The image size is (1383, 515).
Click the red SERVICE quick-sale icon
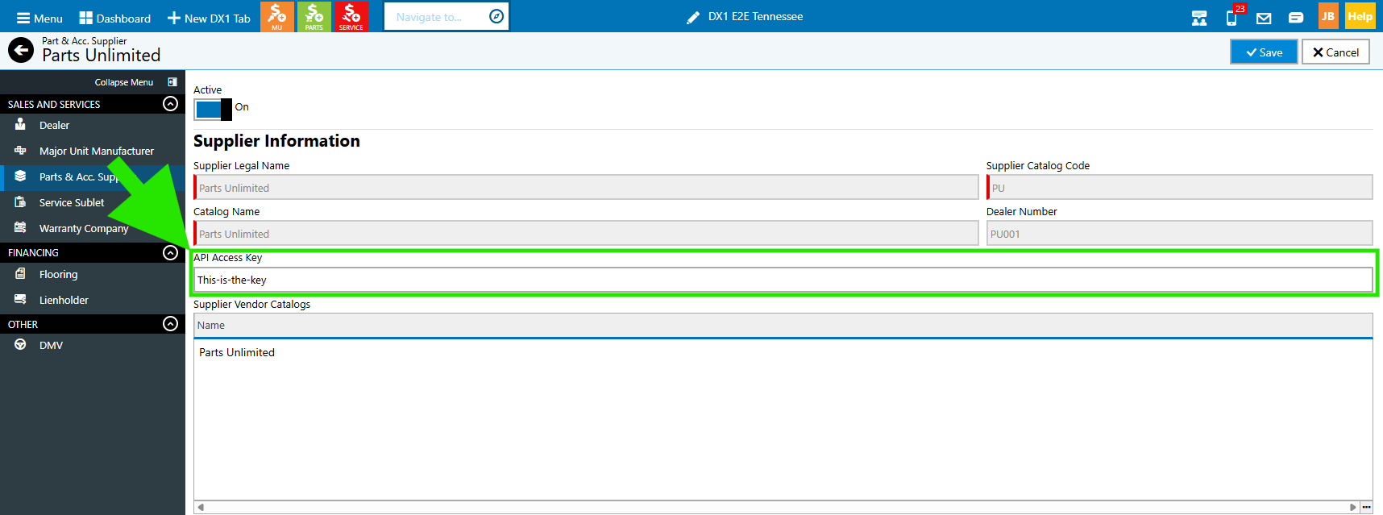351,16
